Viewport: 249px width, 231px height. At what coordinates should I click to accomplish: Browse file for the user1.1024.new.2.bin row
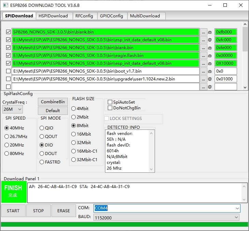203,79
